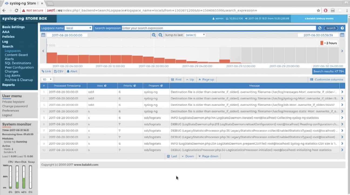This screenshot has height=195, width=350.
Task: Open the end date calendar picker
Action: (342, 35)
